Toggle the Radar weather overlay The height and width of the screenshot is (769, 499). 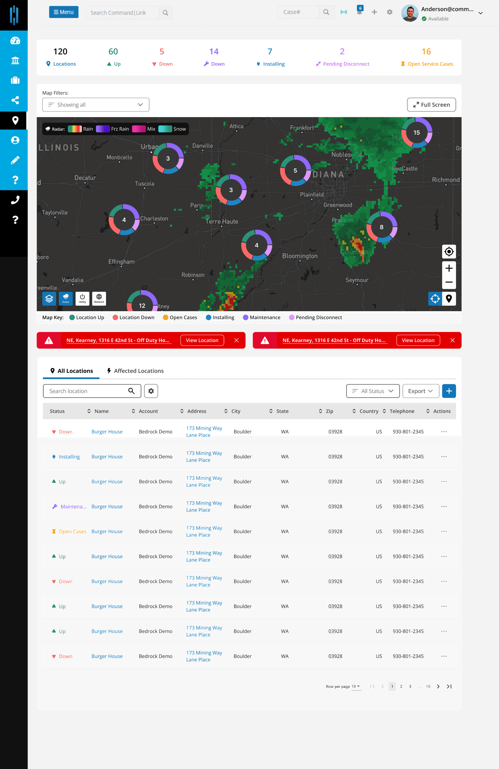(65, 298)
